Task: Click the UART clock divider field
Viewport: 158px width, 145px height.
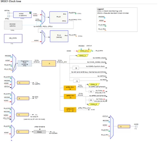Action: pos(23,83)
